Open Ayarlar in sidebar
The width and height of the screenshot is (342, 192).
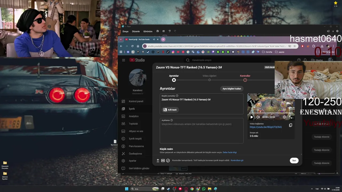[x=135, y=161]
